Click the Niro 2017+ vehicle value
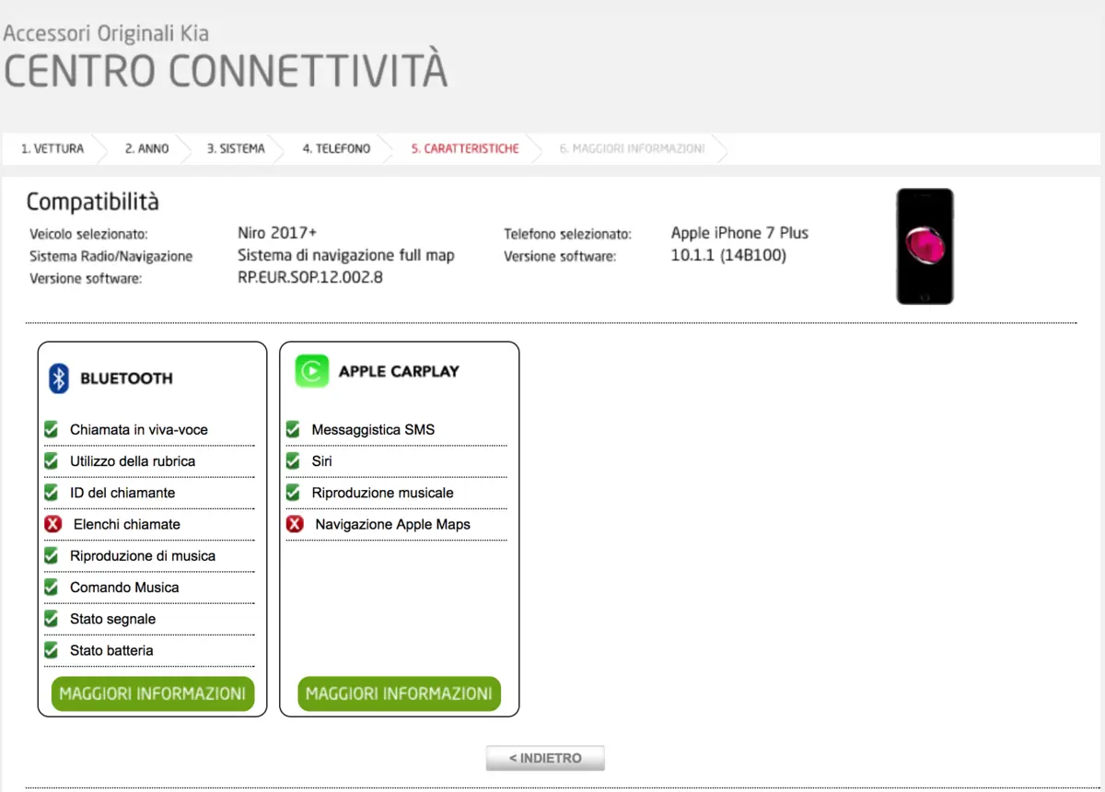The width and height of the screenshot is (1105, 792). pyautogui.click(x=277, y=233)
